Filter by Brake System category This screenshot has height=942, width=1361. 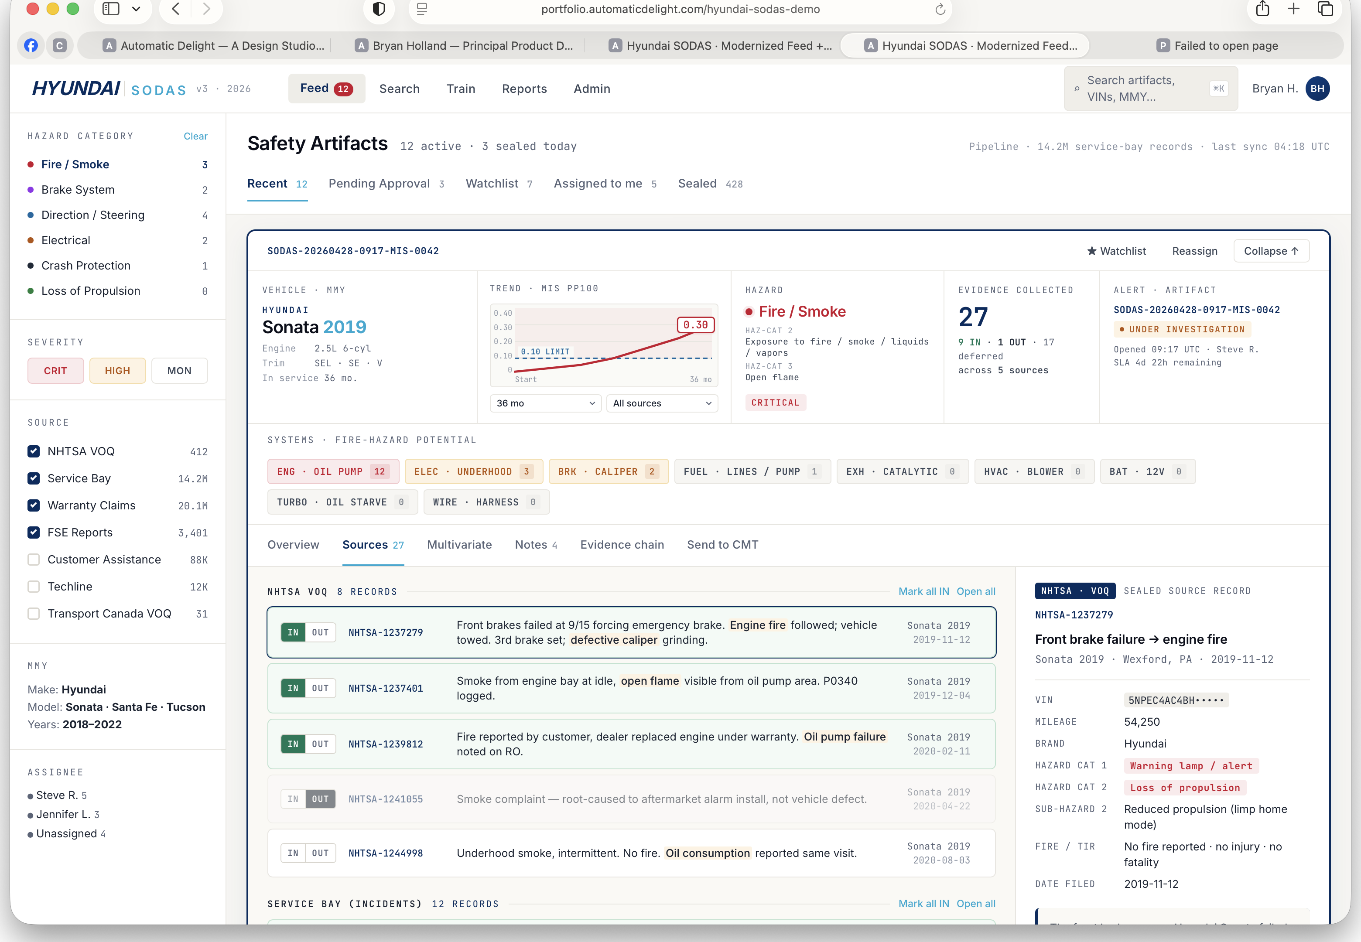click(117, 189)
